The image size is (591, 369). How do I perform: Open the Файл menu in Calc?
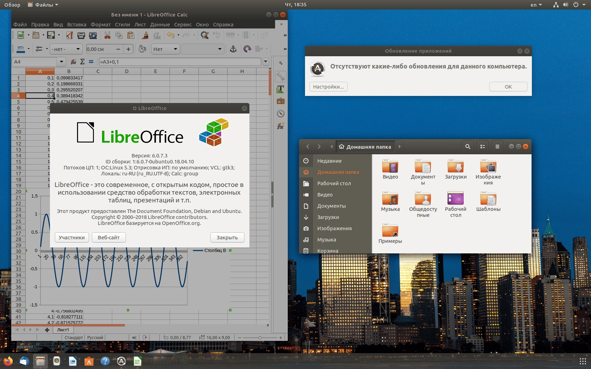[x=20, y=25]
